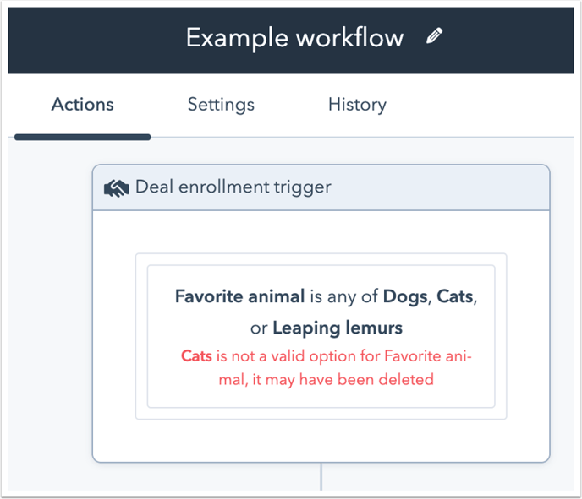Switch to the Settings tab
The width and height of the screenshot is (582, 499).
[x=221, y=105]
